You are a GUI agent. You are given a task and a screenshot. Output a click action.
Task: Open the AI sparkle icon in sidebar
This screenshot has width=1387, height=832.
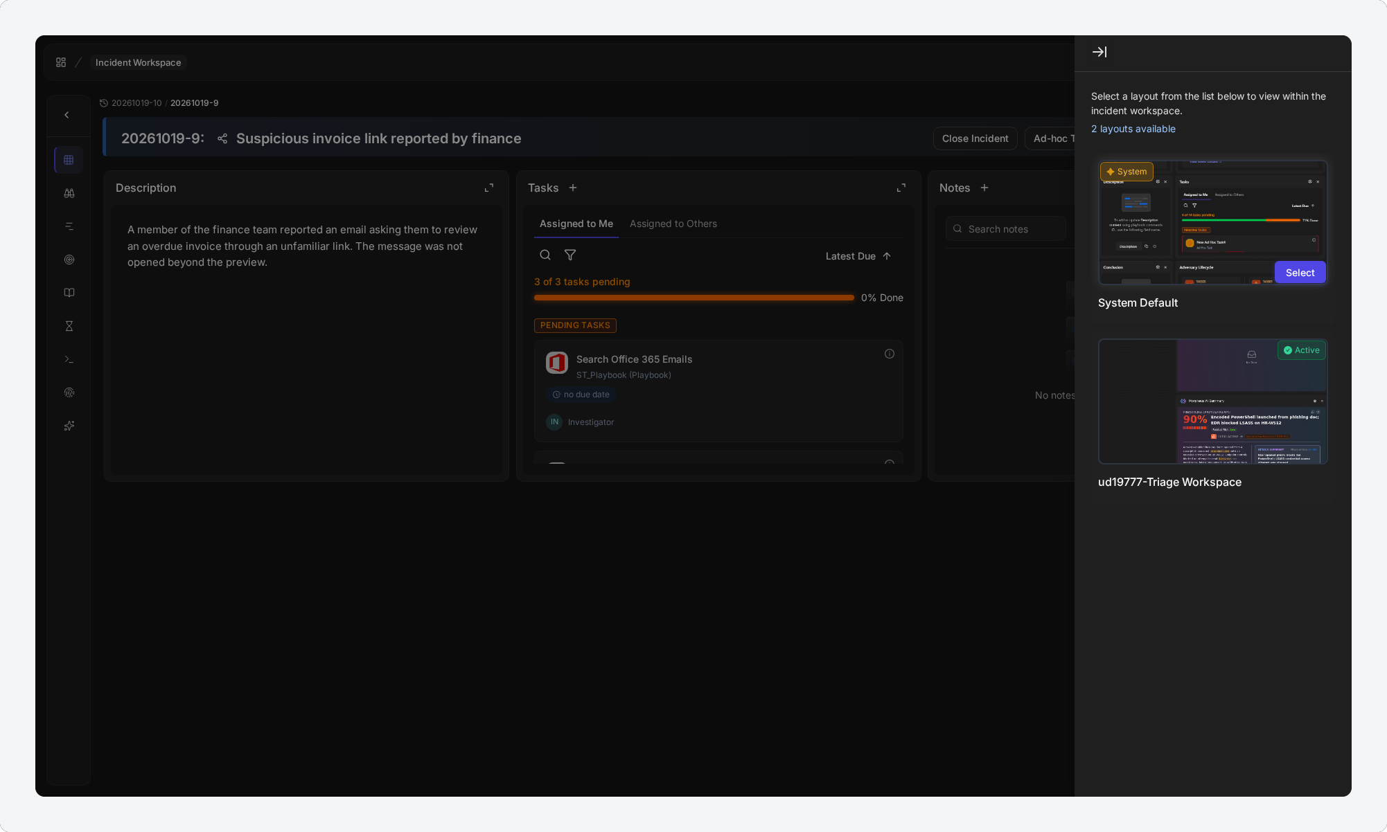[x=69, y=426]
